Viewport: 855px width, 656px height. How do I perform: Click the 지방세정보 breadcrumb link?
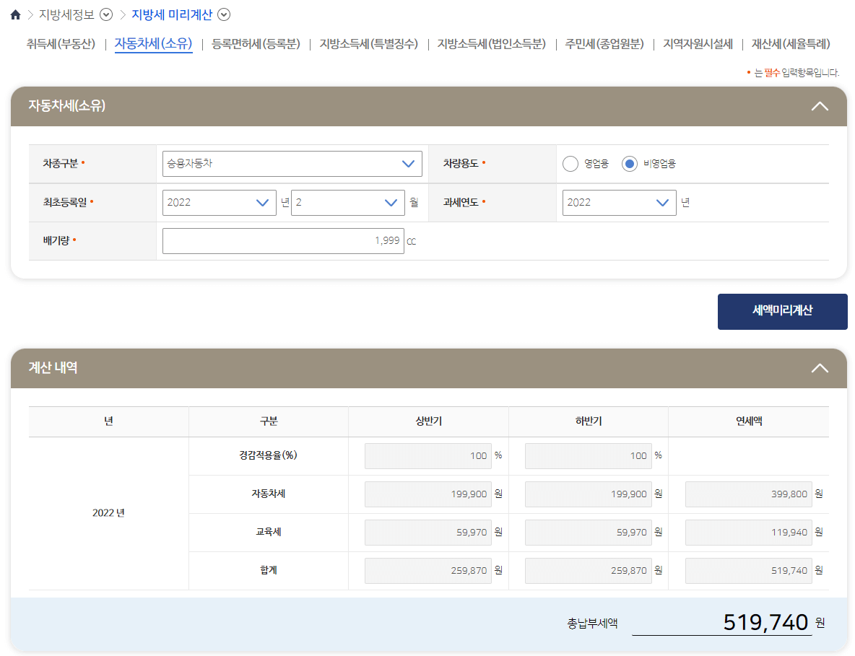66,14
